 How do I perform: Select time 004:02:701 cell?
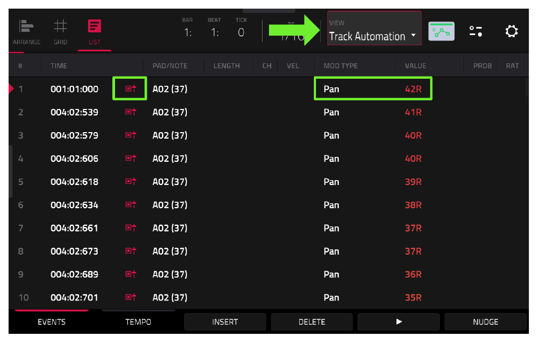[75, 297]
